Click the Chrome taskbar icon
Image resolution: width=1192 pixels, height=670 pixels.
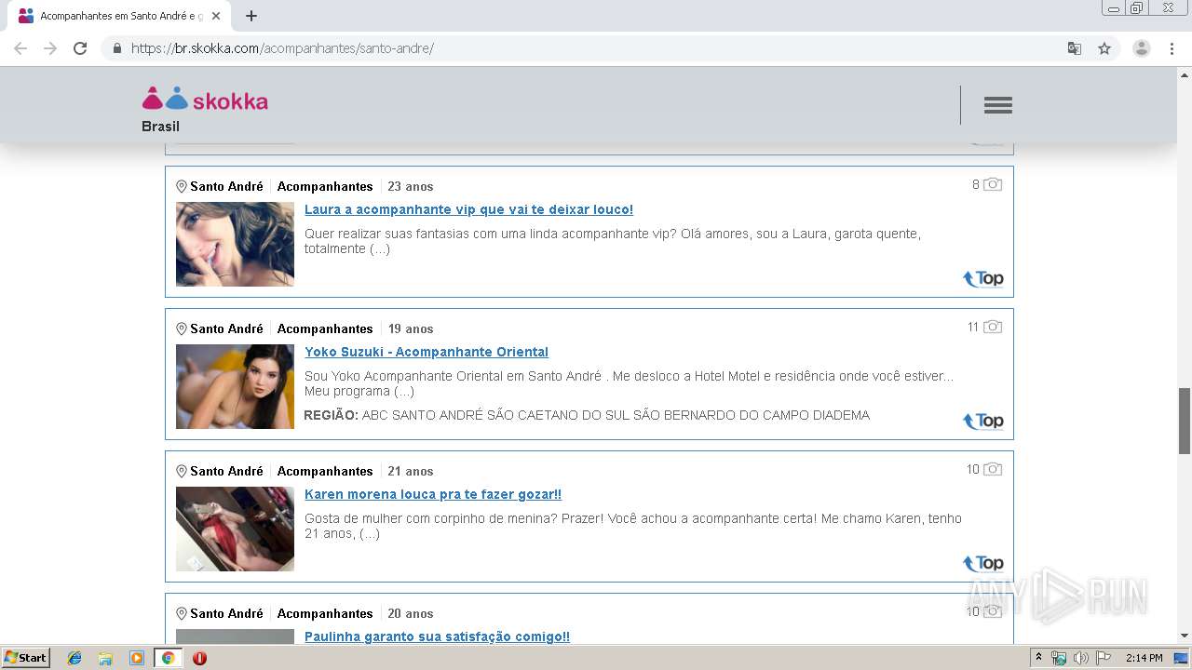[168, 658]
